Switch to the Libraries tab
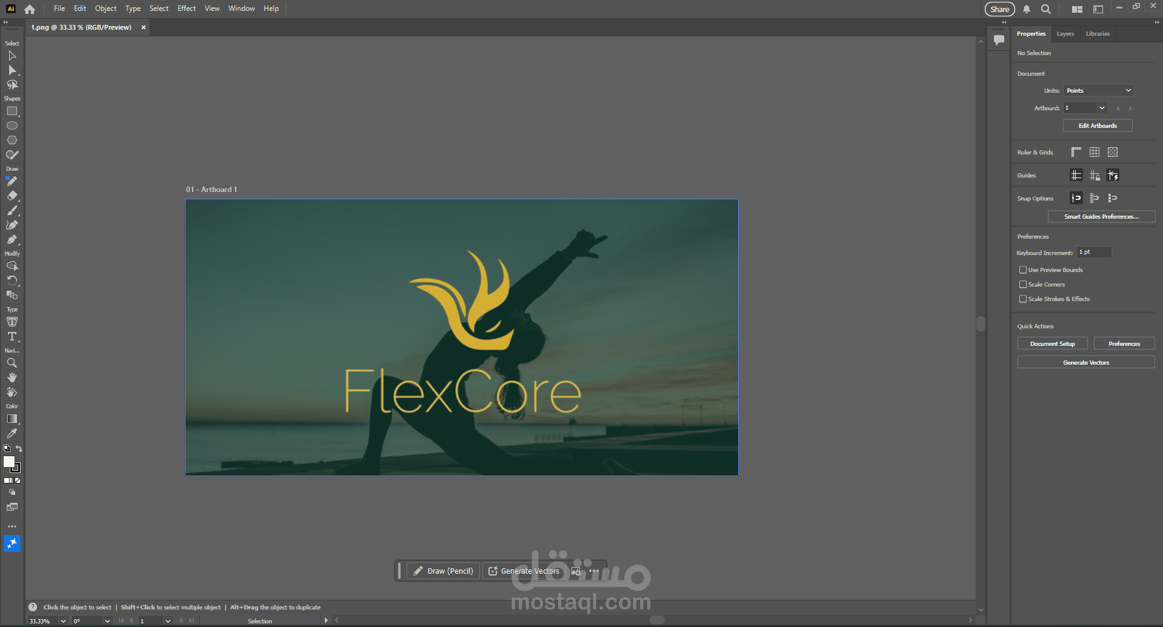 click(x=1098, y=34)
